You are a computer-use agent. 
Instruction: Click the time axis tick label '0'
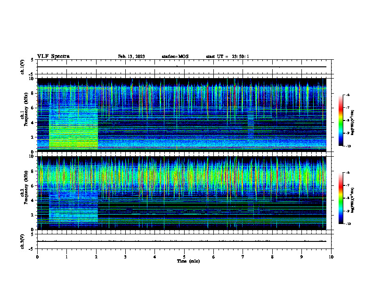37,257
